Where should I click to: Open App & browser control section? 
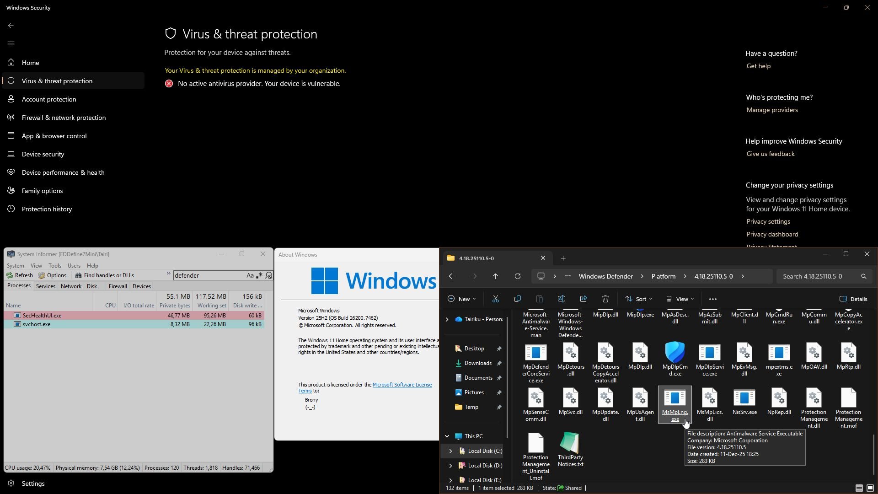[73, 136]
